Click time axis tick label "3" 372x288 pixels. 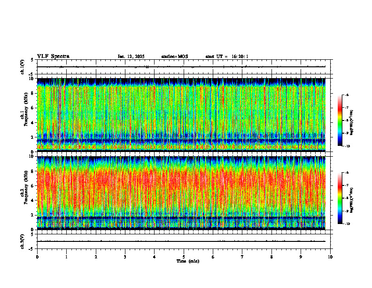(125, 257)
